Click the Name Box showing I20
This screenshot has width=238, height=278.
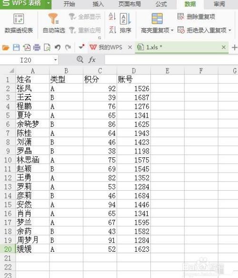pyautogui.click(x=26, y=60)
